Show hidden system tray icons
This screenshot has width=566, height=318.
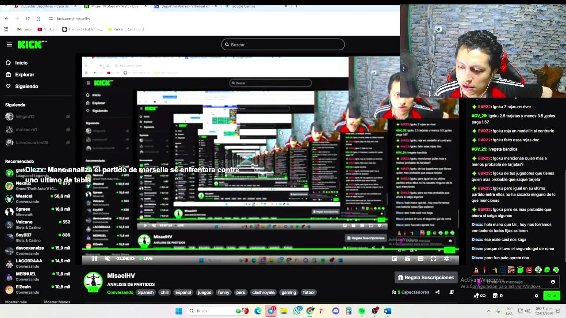click(x=489, y=311)
